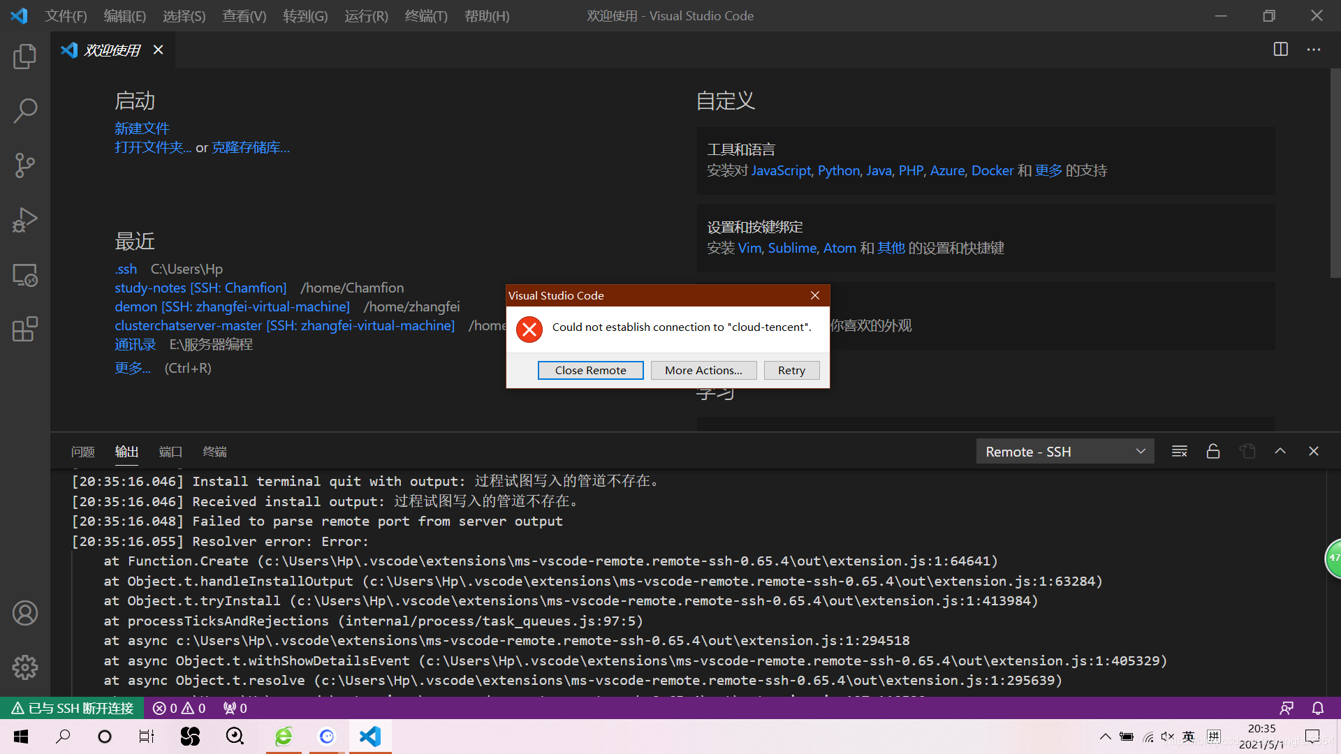Maximize panel with the chevron up
Screen dimensions: 1341x754
pos(1280,452)
